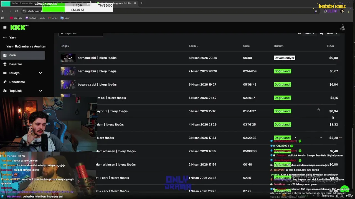The height and width of the screenshot is (199, 355).
Task: Open the Gmail bookmark
Action: [x=52, y=18]
